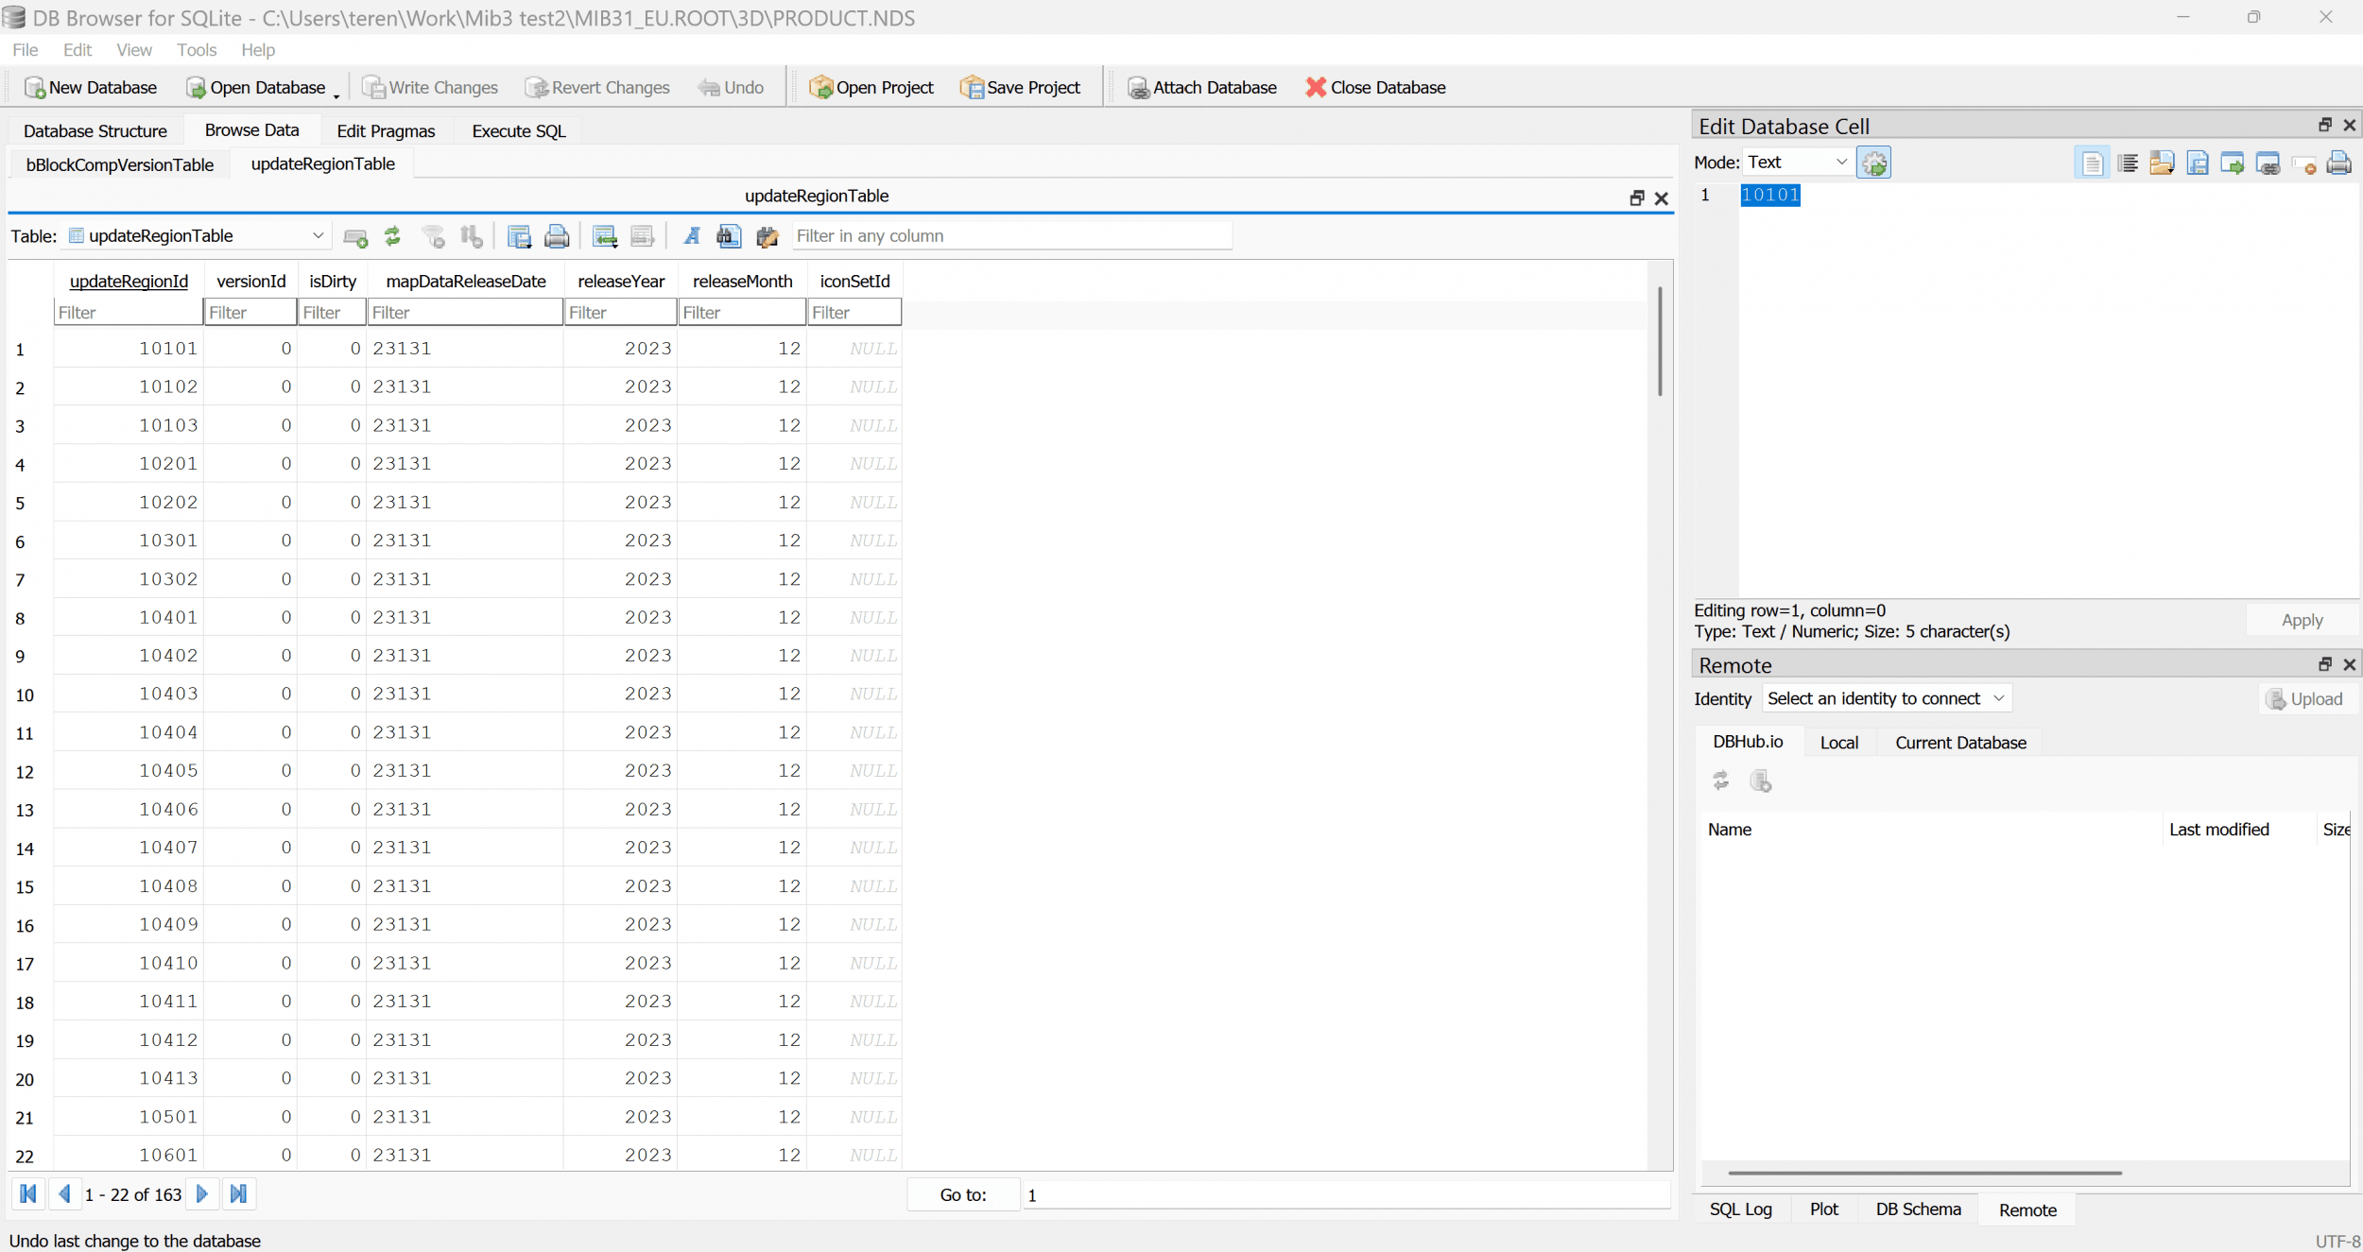Click the Go to row number field
This screenshot has height=1252, width=2363.
[1346, 1195]
